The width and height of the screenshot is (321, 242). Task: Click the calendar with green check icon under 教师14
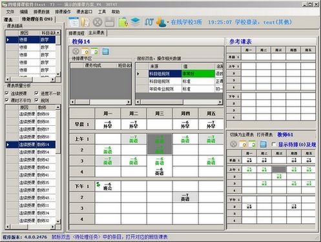(94, 52)
